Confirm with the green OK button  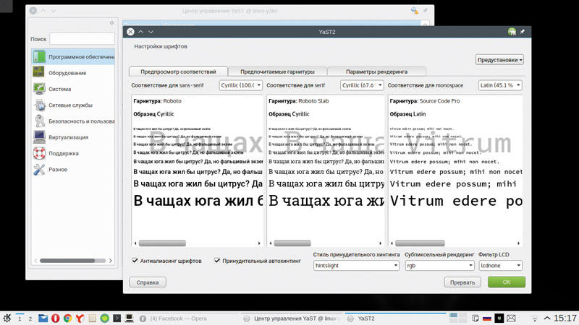tap(506, 282)
